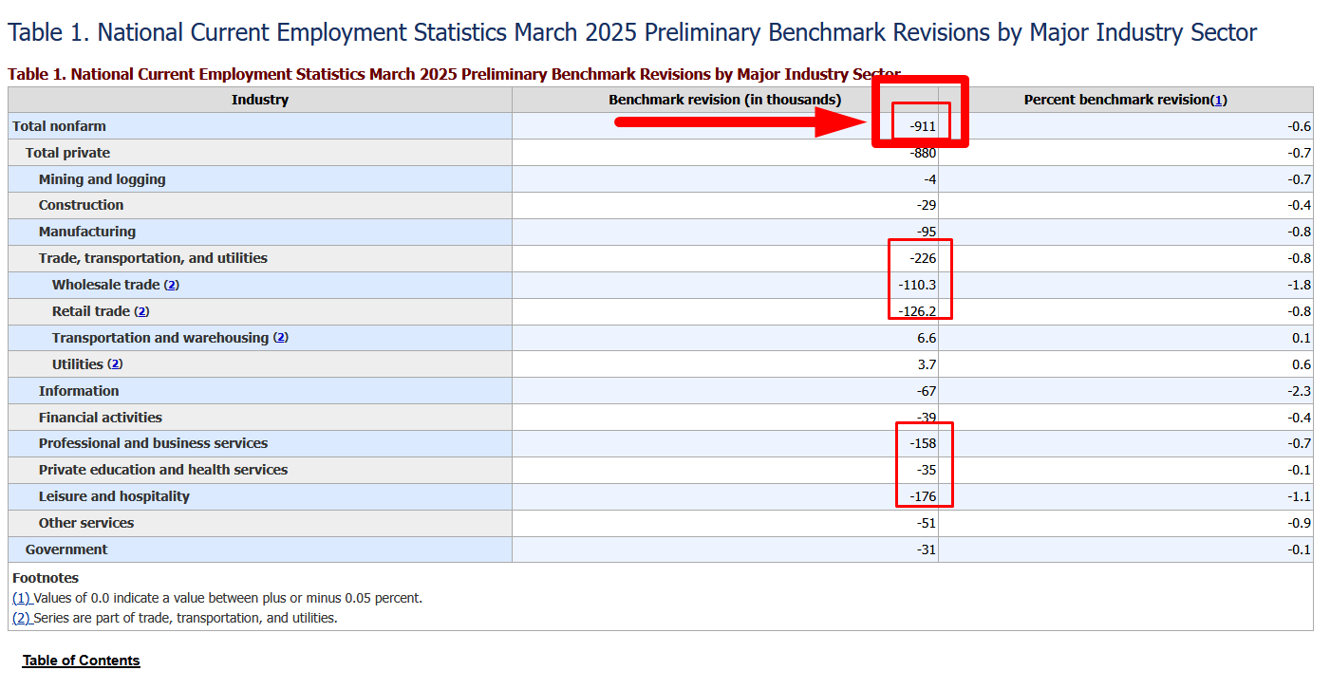This screenshot has width=1330, height=689.
Task: Select the 0.1 Transportation and warehousing percent
Action: (x=1302, y=338)
